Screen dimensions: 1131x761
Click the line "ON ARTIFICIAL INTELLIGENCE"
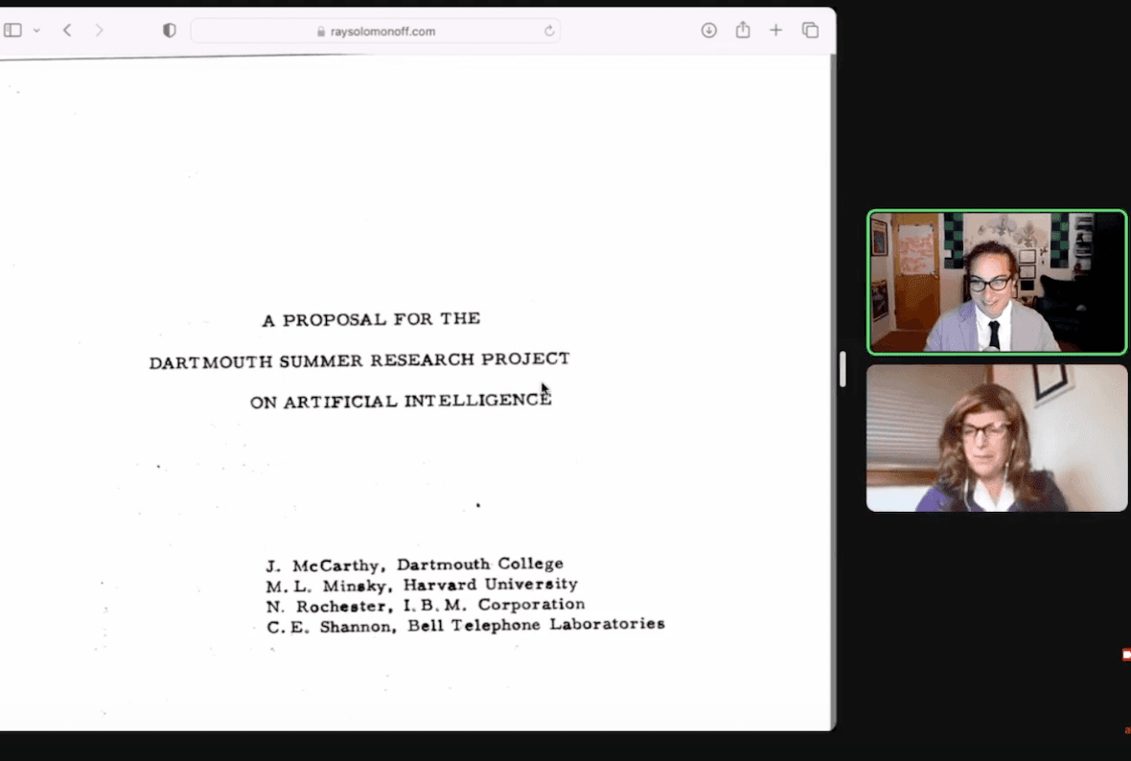[401, 401]
